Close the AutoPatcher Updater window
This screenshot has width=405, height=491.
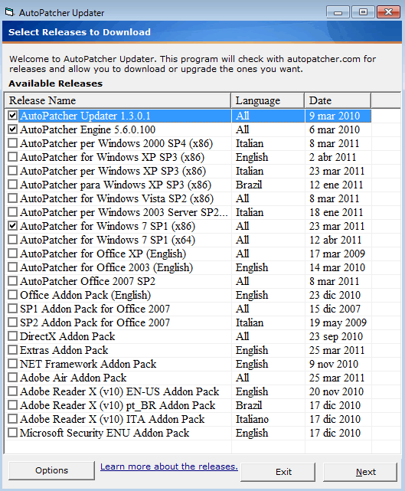coord(388,12)
